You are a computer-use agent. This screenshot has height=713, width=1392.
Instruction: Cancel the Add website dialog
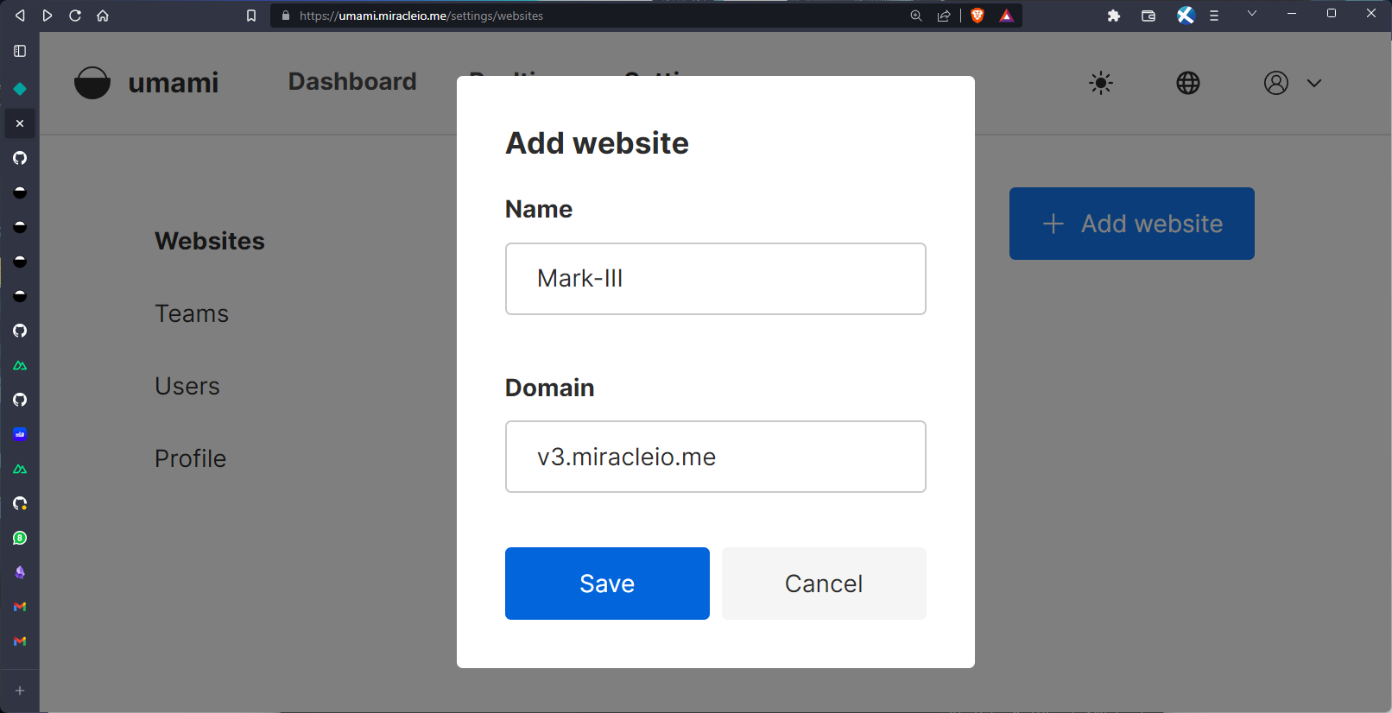(x=824, y=584)
